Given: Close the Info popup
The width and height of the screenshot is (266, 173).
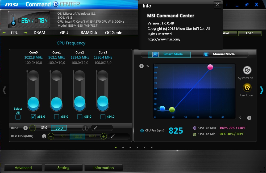Looking at the screenshot, I should click(x=217, y=5).
